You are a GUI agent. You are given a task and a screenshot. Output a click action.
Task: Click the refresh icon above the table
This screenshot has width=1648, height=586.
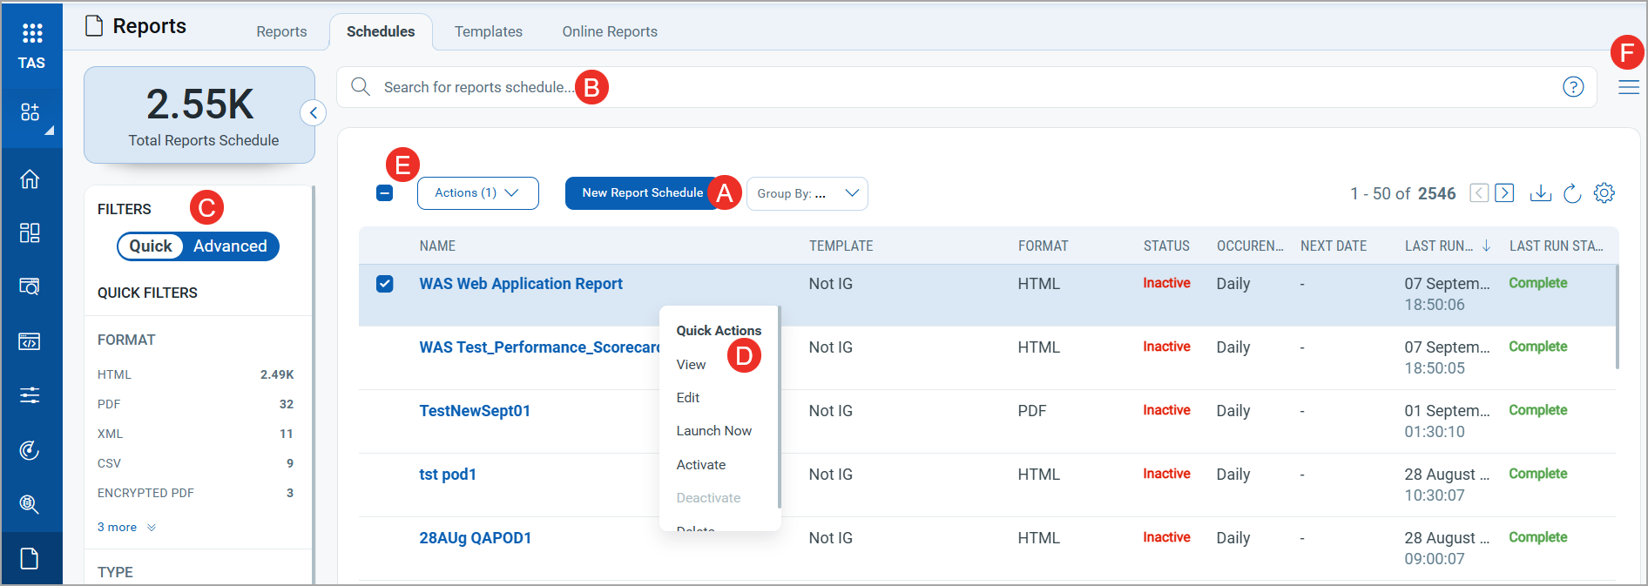point(1572,193)
